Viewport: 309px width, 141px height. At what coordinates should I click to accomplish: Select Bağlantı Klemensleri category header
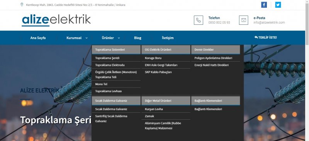pyautogui.click(x=216, y=101)
